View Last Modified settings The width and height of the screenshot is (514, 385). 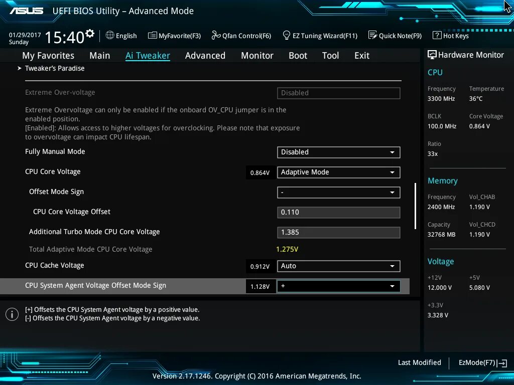(419, 362)
